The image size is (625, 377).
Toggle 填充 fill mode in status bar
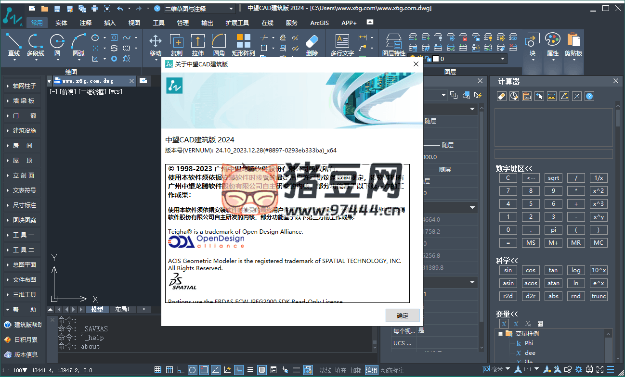tap(340, 370)
